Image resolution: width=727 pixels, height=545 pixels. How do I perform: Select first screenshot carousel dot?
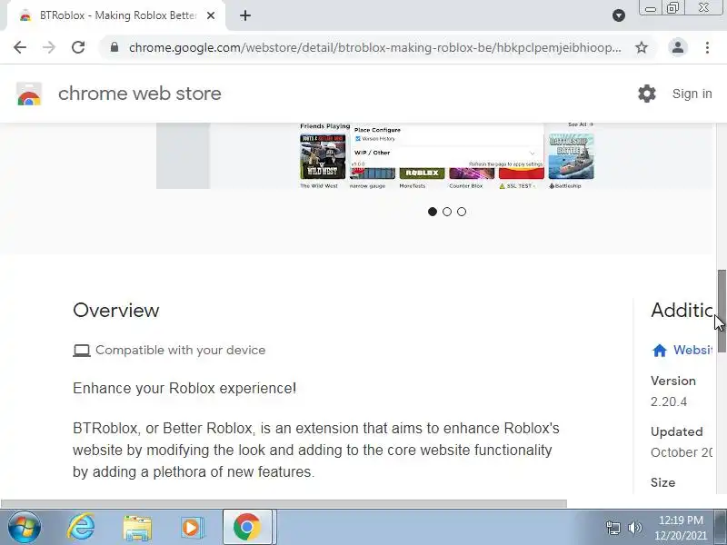pyautogui.click(x=433, y=212)
